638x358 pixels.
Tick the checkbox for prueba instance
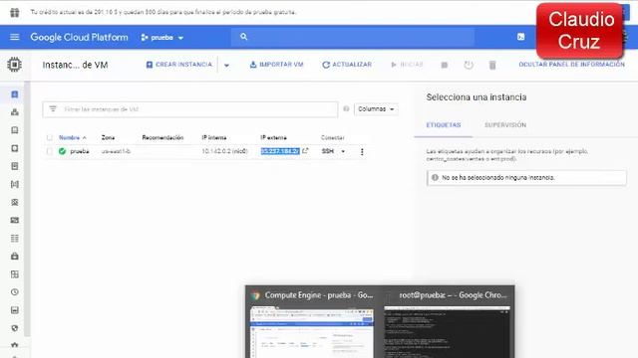coord(50,151)
